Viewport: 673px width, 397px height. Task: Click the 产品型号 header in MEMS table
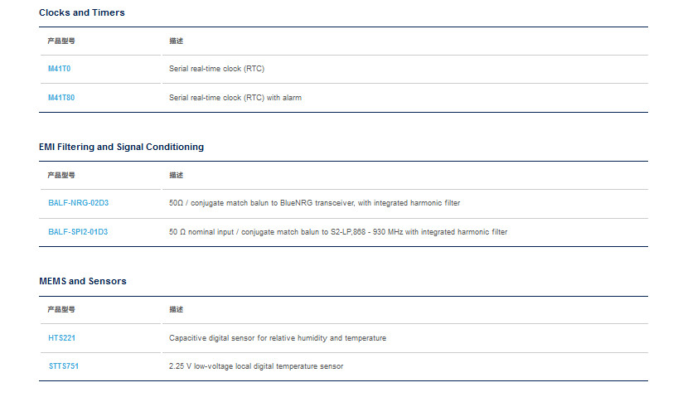pos(61,309)
